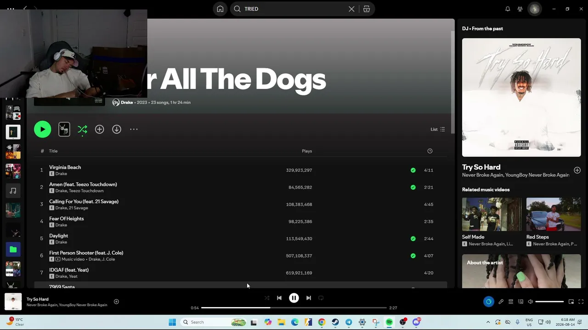This screenshot has height=330, width=588.
Task: Open Connect to a device
Action: pos(520,302)
